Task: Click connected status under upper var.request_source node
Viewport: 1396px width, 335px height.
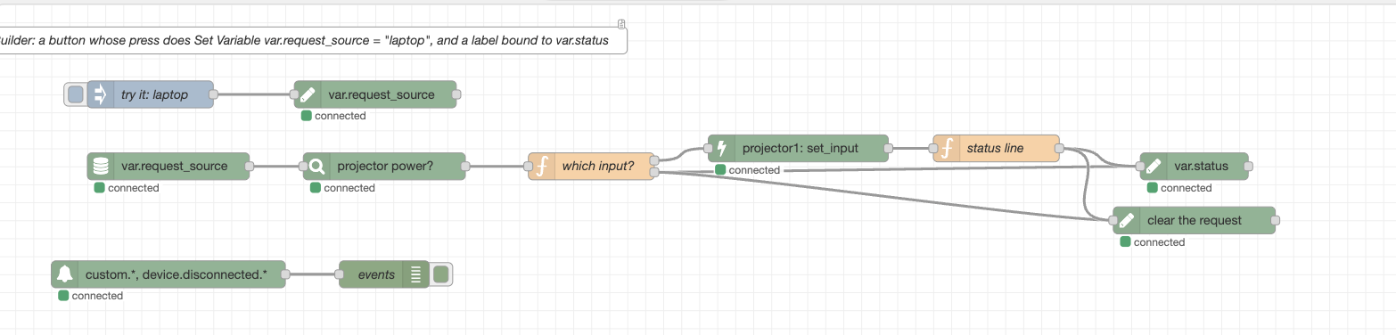Action: (x=333, y=116)
